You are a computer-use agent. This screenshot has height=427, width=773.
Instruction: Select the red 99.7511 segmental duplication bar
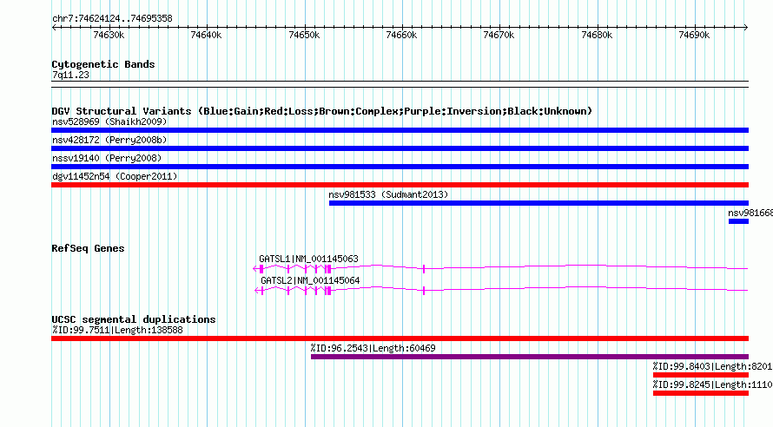click(x=400, y=338)
